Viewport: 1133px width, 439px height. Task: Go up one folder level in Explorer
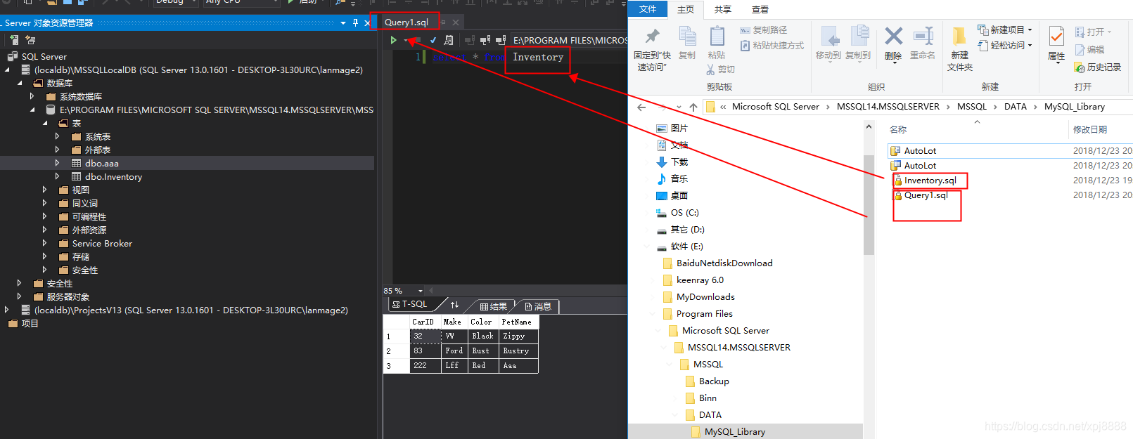tap(693, 107)
